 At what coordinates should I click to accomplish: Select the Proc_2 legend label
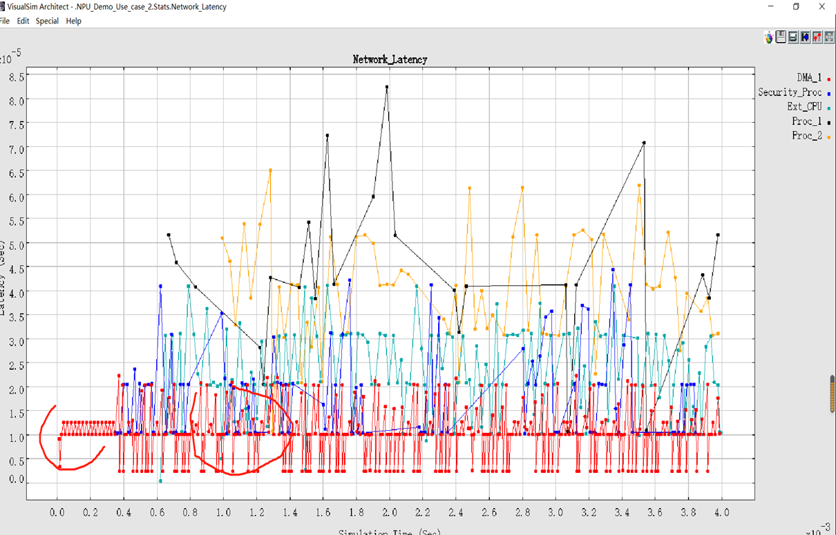806,135
